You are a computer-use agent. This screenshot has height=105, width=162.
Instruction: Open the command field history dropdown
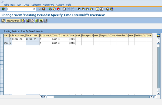[x=34, y=9]
